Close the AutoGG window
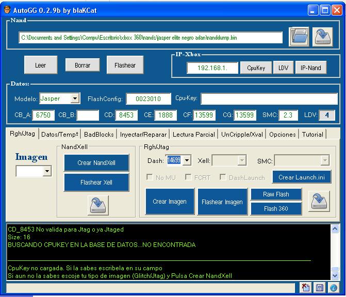The image size is (346, 297). pos(337,10)
